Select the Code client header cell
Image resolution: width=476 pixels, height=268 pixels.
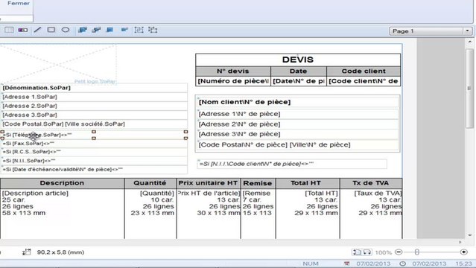click(364, 71)
